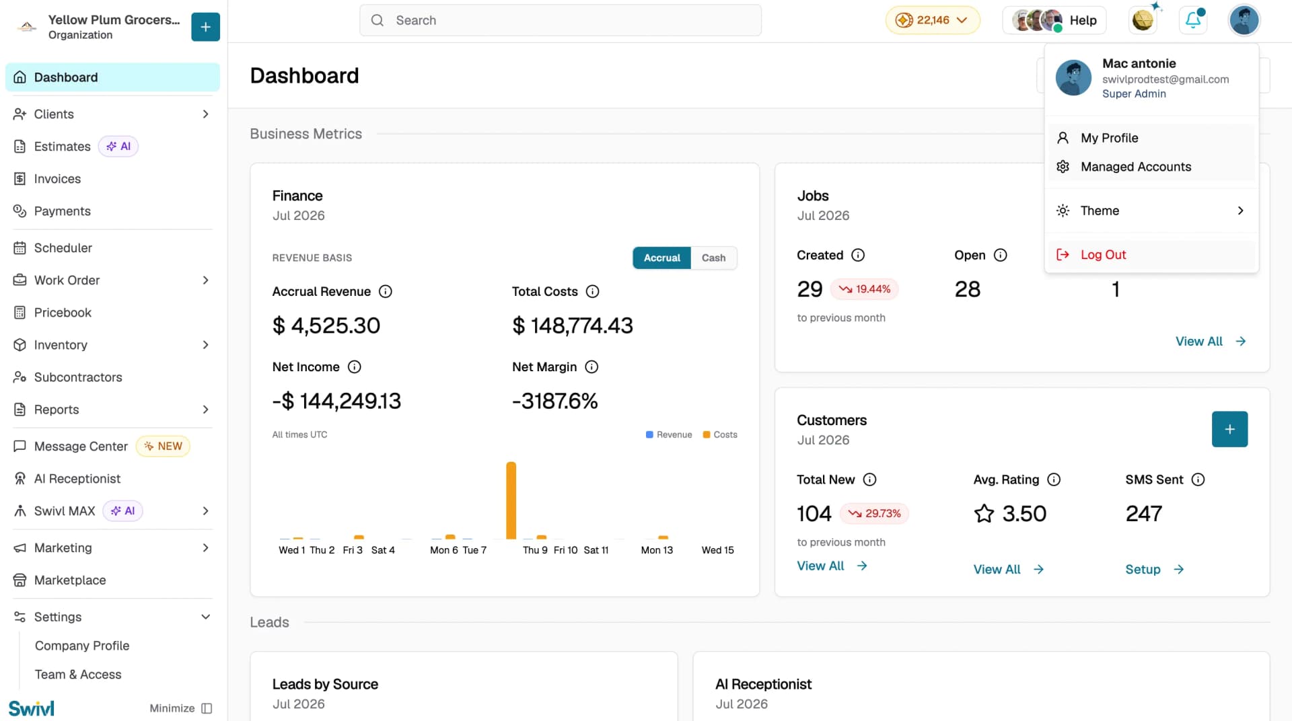Image resolution: width=1292 pixels, height=721 pixels.
Task: Go to Dashboard in the sidebar
Action: coord(112,77)
